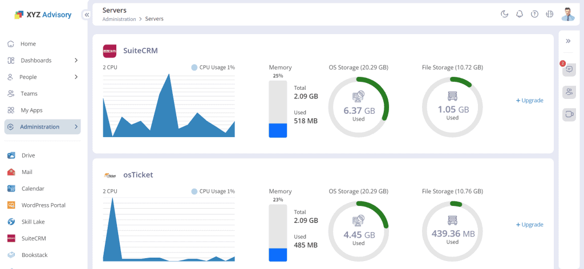Viewport: 584px width, 269px height.
Task: Click SuiteCRM memory usage bar
Action: (x=278, y=109)
